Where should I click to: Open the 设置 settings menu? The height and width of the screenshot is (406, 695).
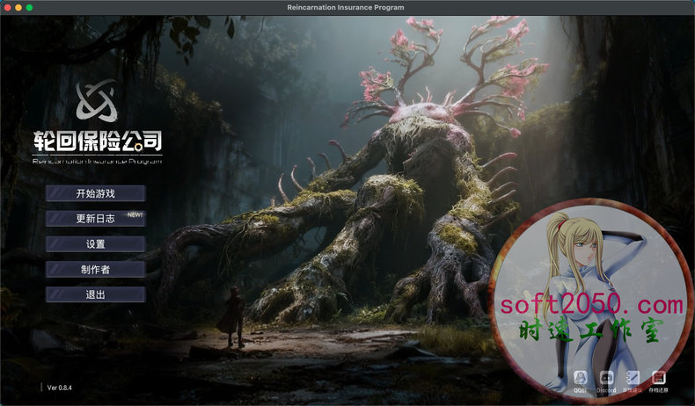click(x=95, y=244)
